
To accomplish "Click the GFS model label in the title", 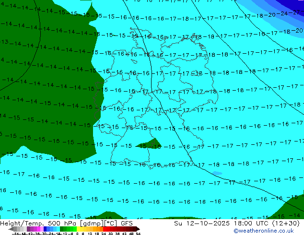I will pyautogui.click(x=127, y=223).
